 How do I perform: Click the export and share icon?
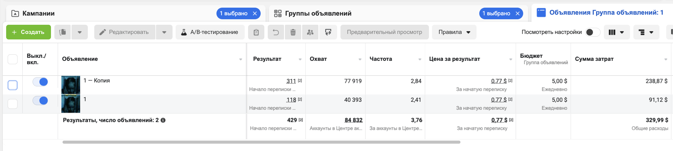[328, 32]
